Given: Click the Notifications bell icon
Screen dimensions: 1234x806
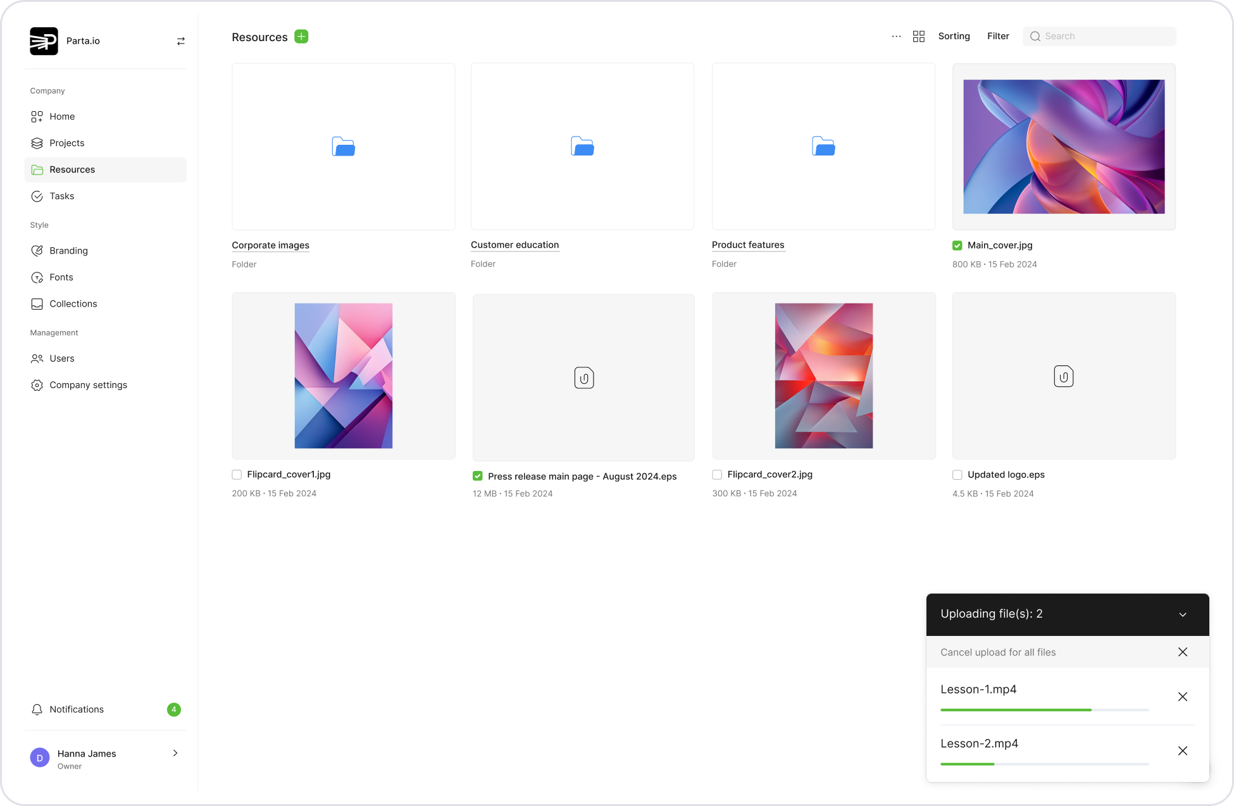Looking at the screenshot, I should [37, 709].
